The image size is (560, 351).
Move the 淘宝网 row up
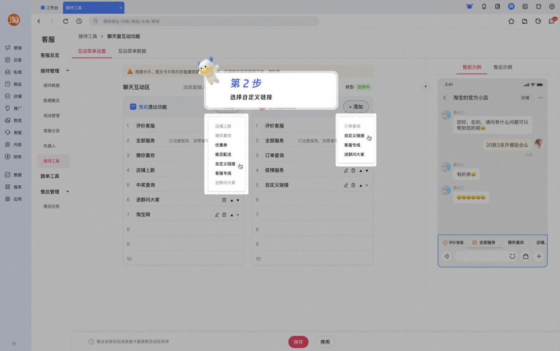coord(232,215)
